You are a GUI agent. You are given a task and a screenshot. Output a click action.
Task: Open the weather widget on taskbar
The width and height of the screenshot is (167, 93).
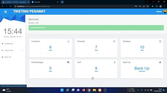click(x=7, y=90)
